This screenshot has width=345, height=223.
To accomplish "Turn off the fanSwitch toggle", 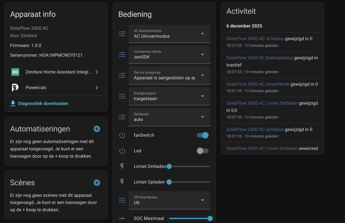I will [x=202, y=135].
